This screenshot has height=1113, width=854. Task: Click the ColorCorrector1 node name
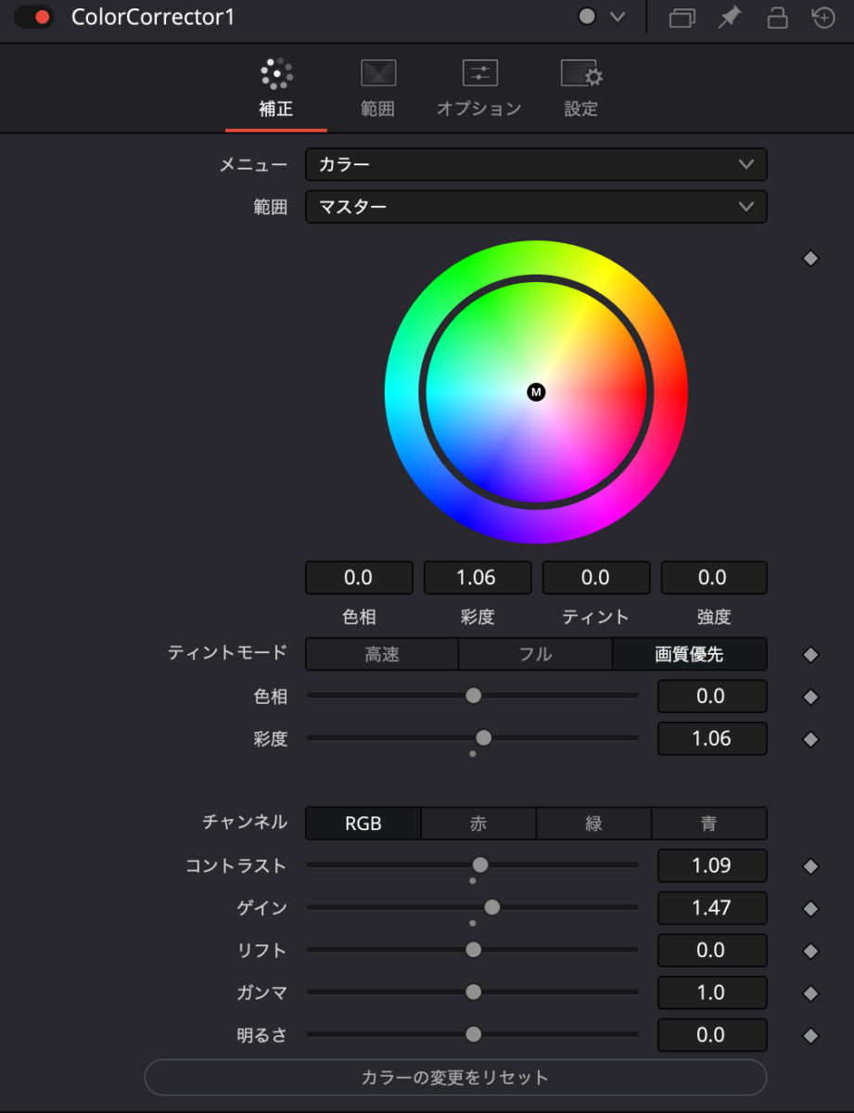point(153,18)
